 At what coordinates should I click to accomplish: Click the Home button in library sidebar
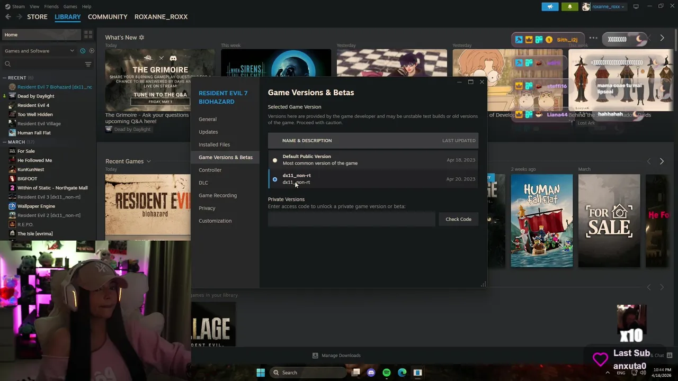(x=41, y=34)
